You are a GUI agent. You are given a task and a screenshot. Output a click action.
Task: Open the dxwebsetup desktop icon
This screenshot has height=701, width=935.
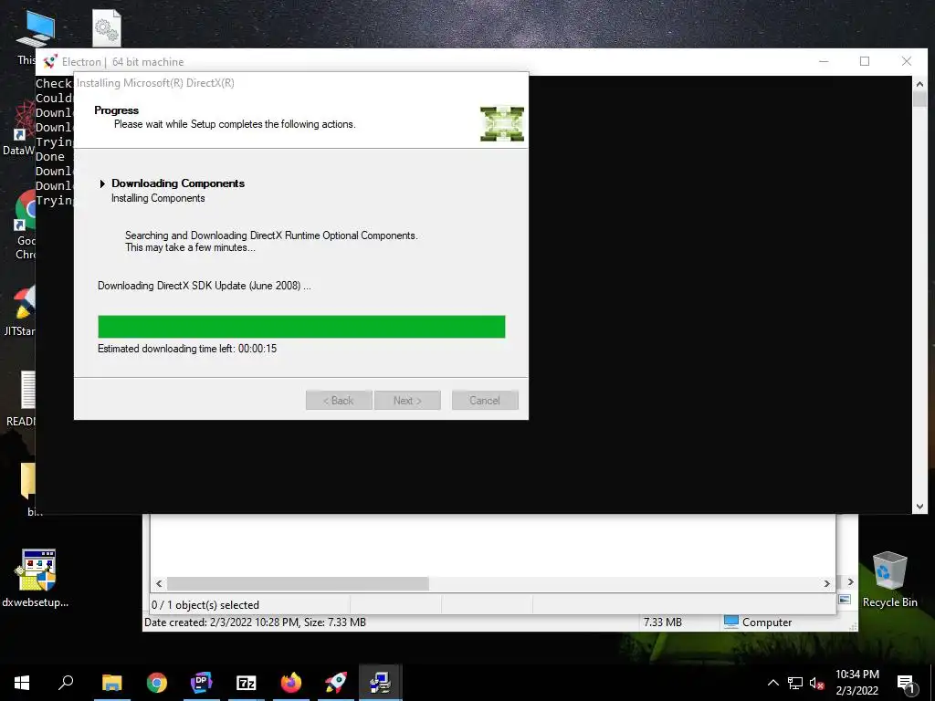[36, 577]
